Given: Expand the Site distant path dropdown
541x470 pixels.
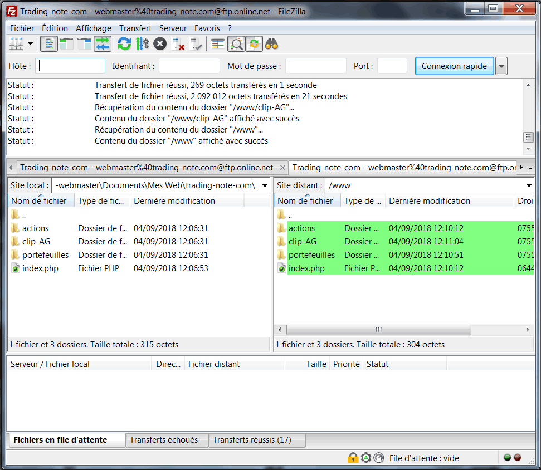Looking at the screenshot, I should click(529, 185).
